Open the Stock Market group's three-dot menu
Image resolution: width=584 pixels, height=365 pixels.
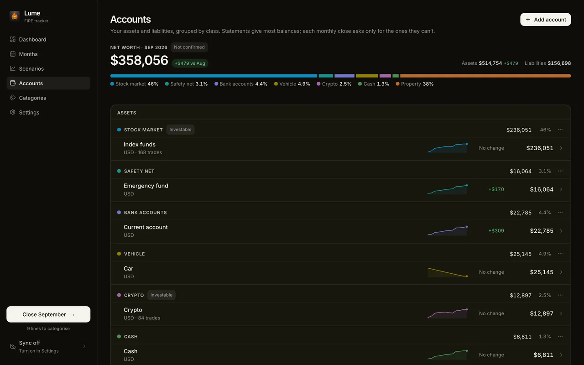(560, 130)
